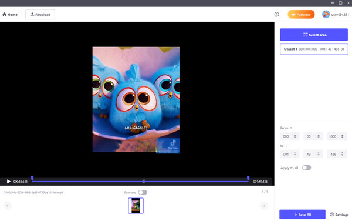
Task: Click the download icon on Save All
Action: point(296,215)
